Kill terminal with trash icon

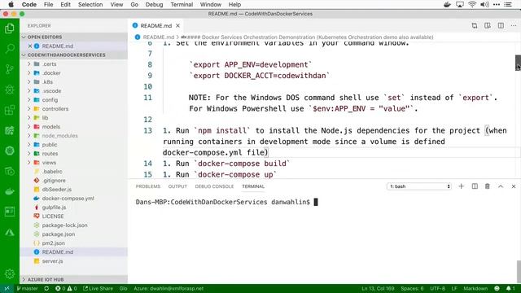(488, 186)
